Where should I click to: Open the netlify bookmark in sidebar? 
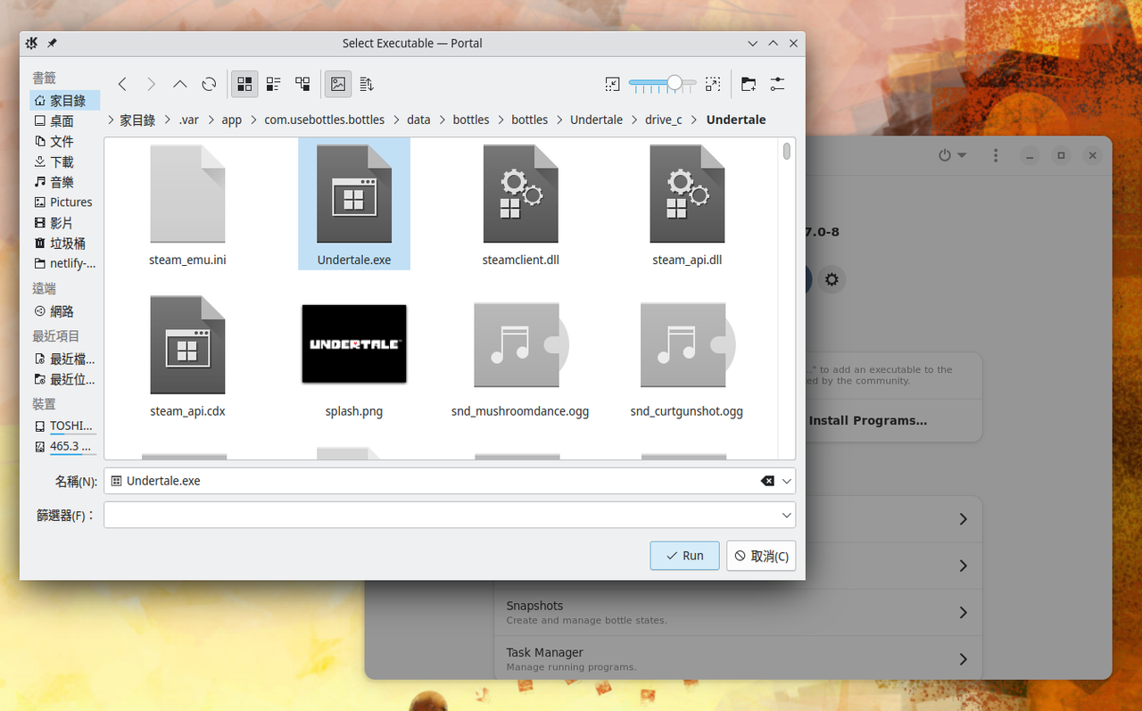coord(64,263)
